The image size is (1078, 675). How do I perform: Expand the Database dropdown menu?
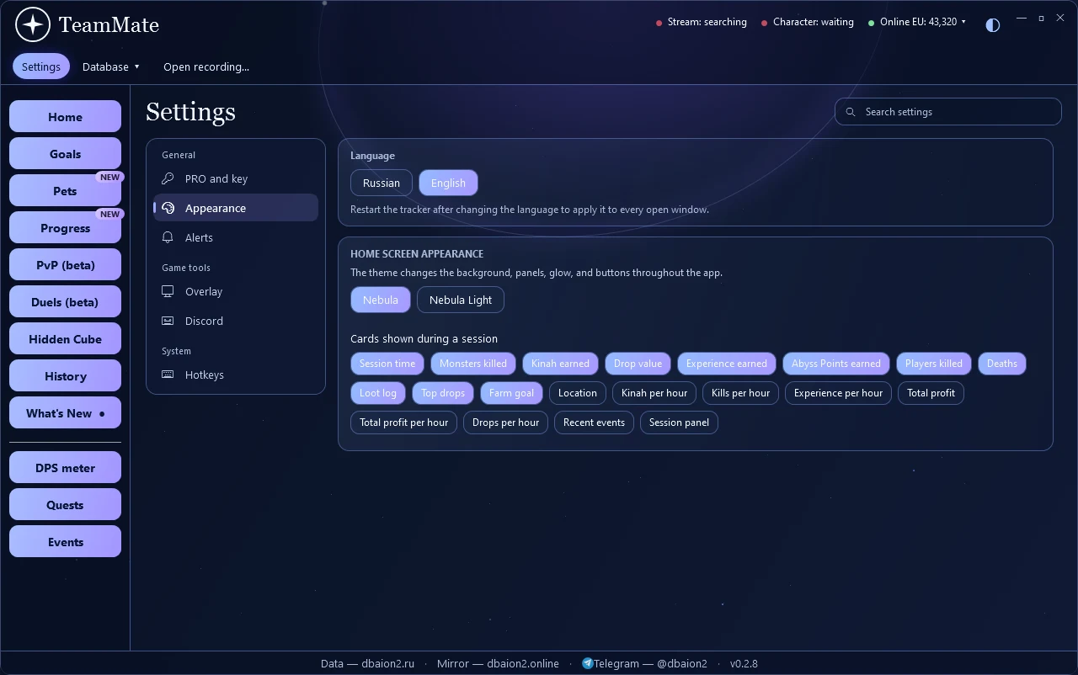pos(111,66)
